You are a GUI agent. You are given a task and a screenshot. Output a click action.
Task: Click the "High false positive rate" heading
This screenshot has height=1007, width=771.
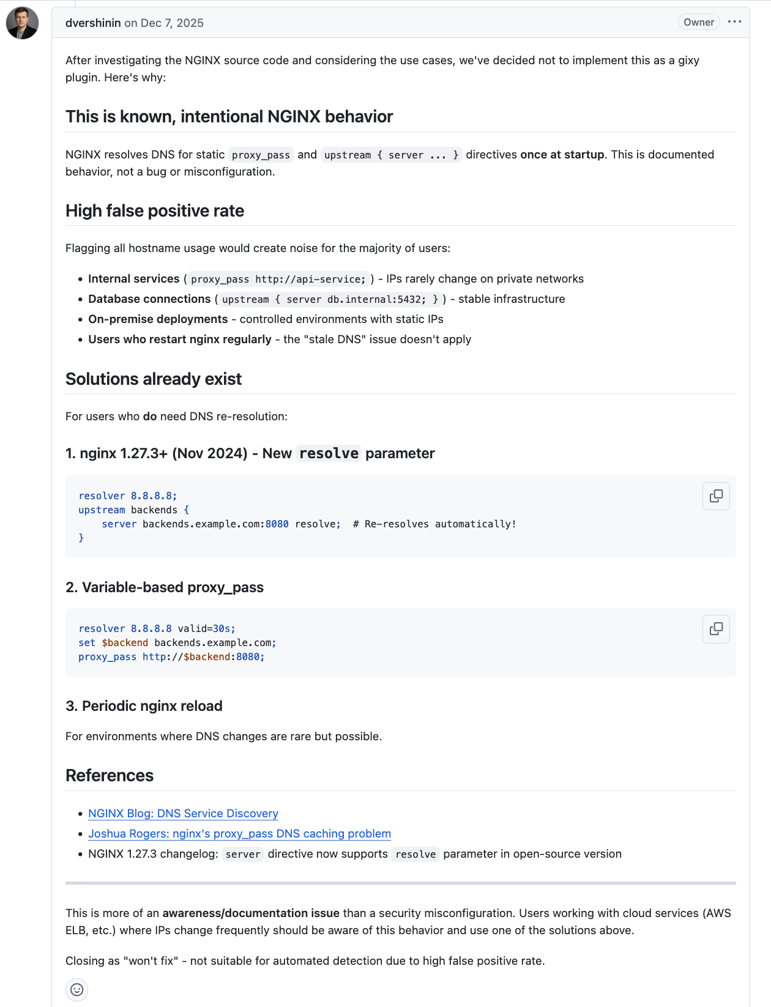tap(155, 211)
